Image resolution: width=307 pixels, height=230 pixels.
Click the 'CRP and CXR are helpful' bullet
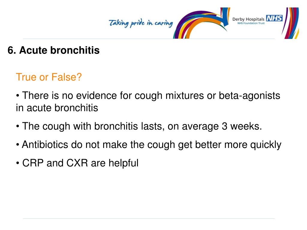point(77,163)
